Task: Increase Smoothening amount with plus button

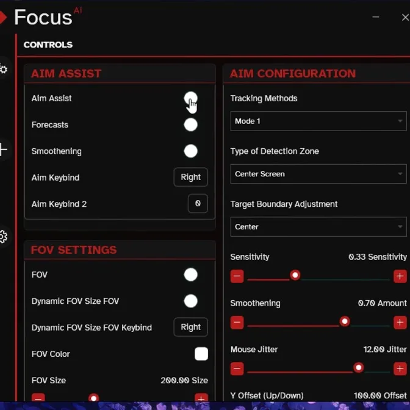Action: point(400,322)
